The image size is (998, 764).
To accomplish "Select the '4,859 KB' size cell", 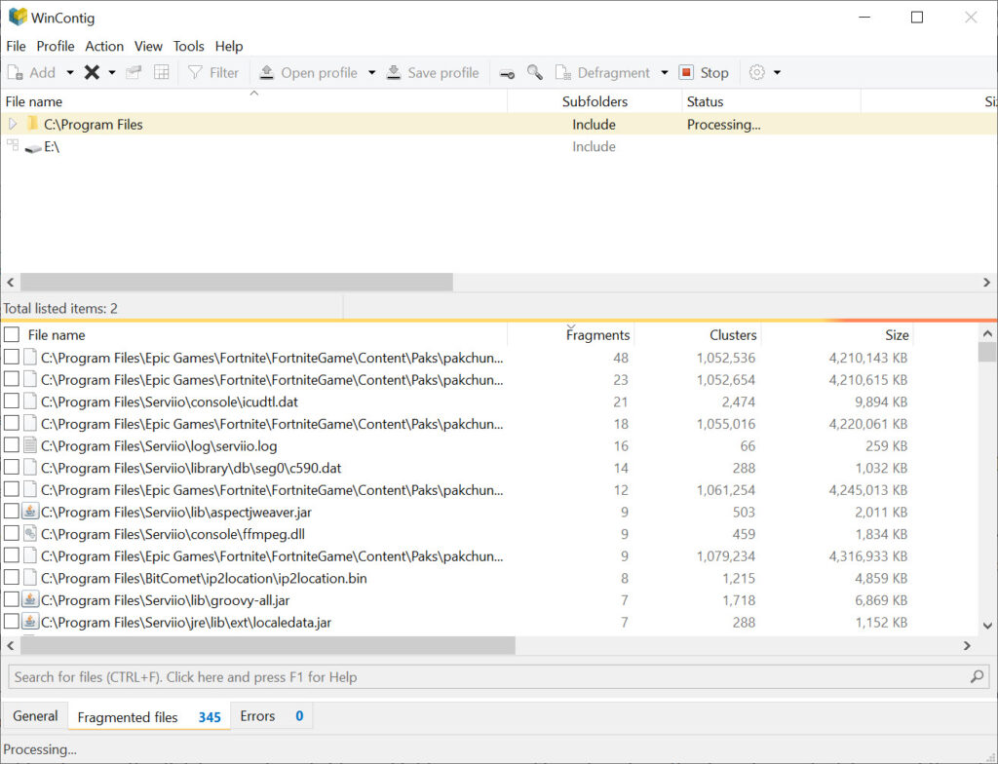I will pyautogui.click(x=881, y=578).
